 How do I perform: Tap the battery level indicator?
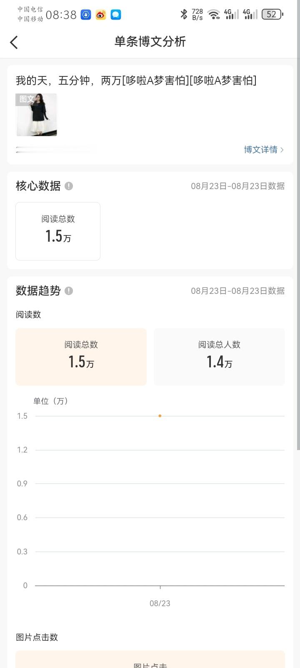point(272,15)
